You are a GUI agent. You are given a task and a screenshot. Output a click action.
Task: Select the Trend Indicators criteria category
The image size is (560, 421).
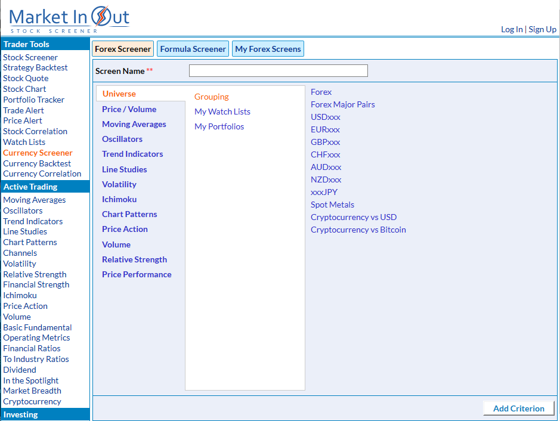[132, 154]
